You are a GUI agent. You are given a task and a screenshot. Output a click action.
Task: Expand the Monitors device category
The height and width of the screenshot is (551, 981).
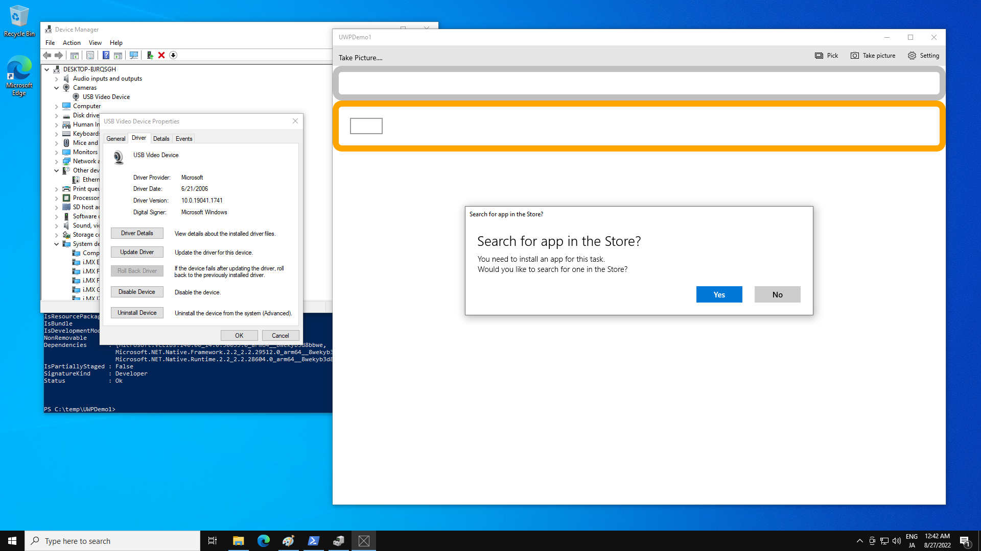[57, 152]
